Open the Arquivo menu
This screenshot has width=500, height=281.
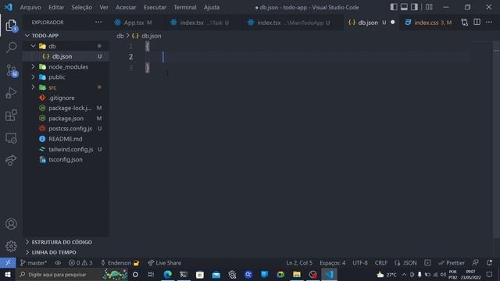[30, 7]
